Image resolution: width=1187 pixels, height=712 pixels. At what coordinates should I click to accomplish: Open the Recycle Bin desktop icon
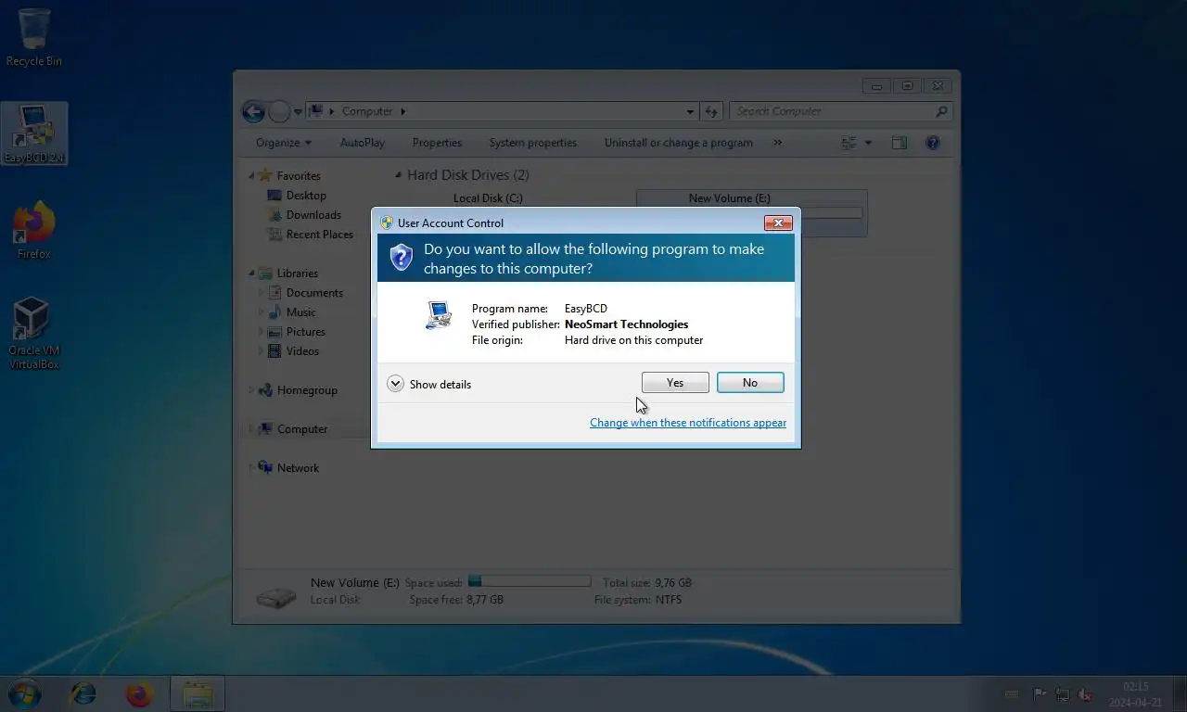pos(34,38)
